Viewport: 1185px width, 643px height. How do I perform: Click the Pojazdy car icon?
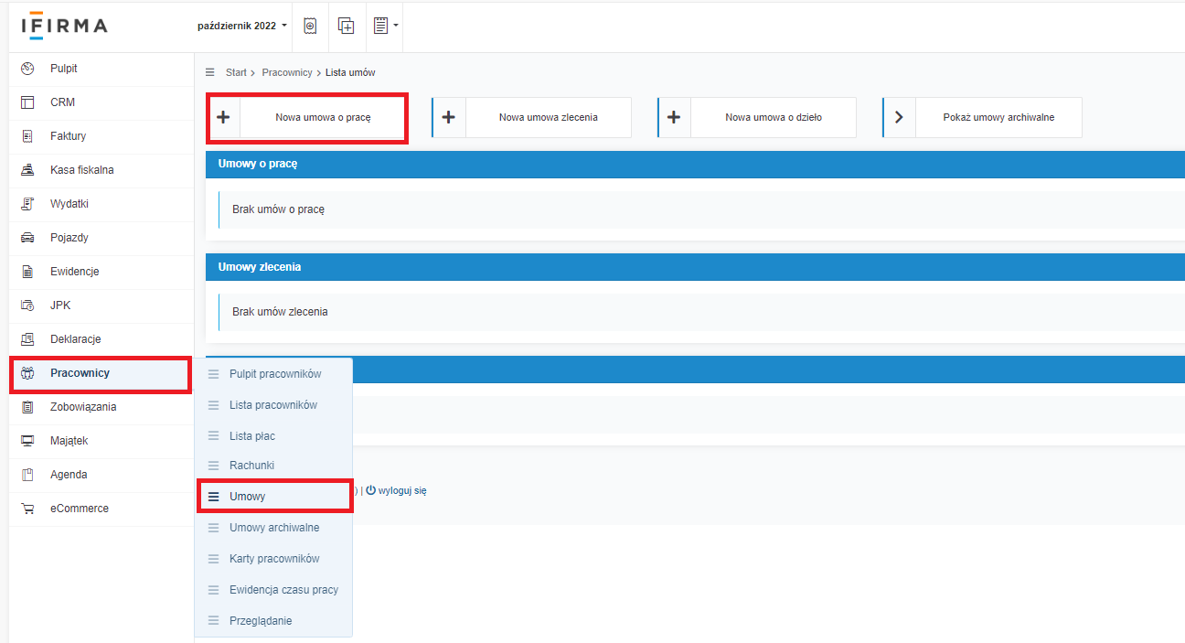(x=27, y=238)
